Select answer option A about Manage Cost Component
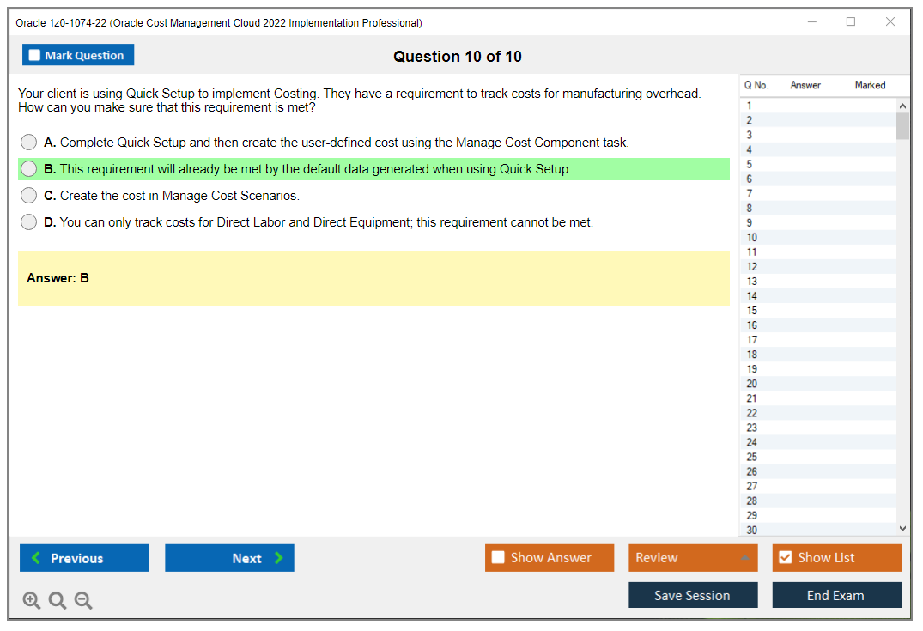The image size is (923, 631). [28, 143]
